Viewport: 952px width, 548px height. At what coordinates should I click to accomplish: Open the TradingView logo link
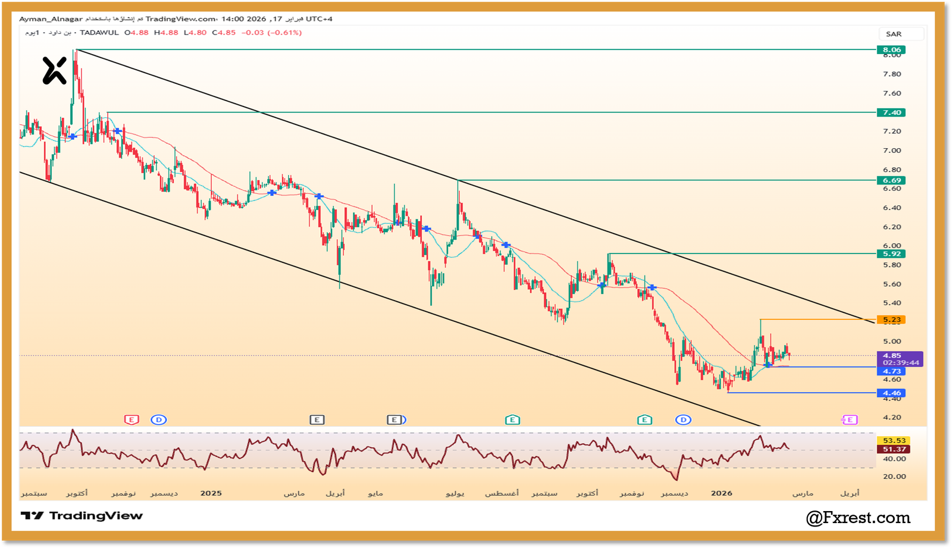(82, 516)
